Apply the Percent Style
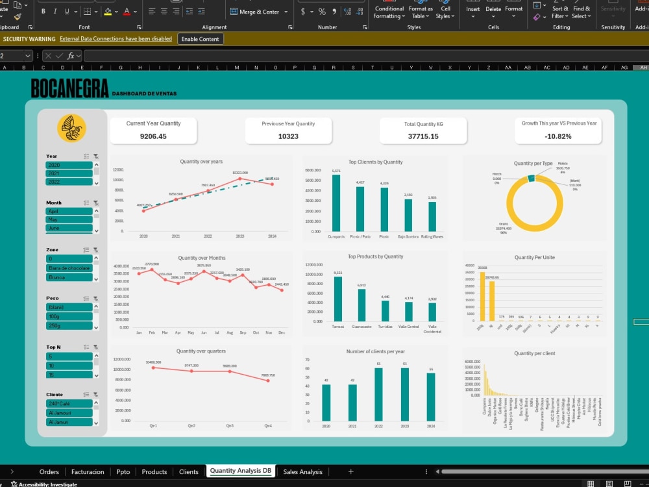The height and width of the screenshot is (487, 649). point(322,12)
